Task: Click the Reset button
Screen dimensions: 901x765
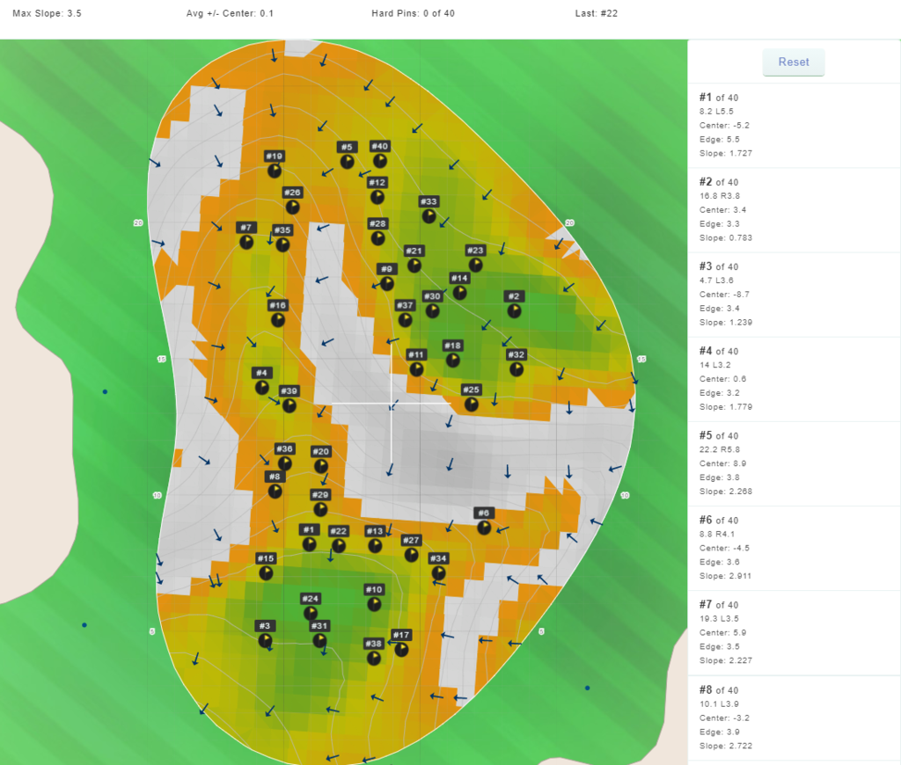Action: (x=793, y=62)
